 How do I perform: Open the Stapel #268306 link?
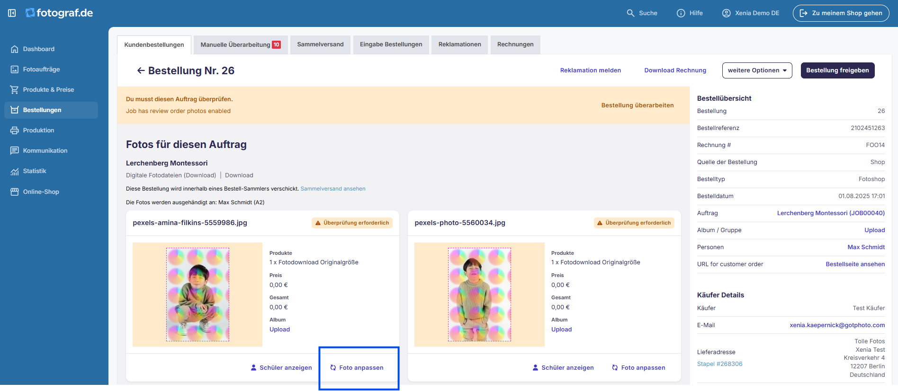point(719,364)
